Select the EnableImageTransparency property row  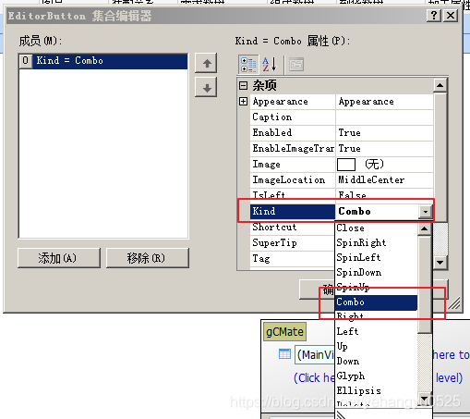(x=342, y=149)
